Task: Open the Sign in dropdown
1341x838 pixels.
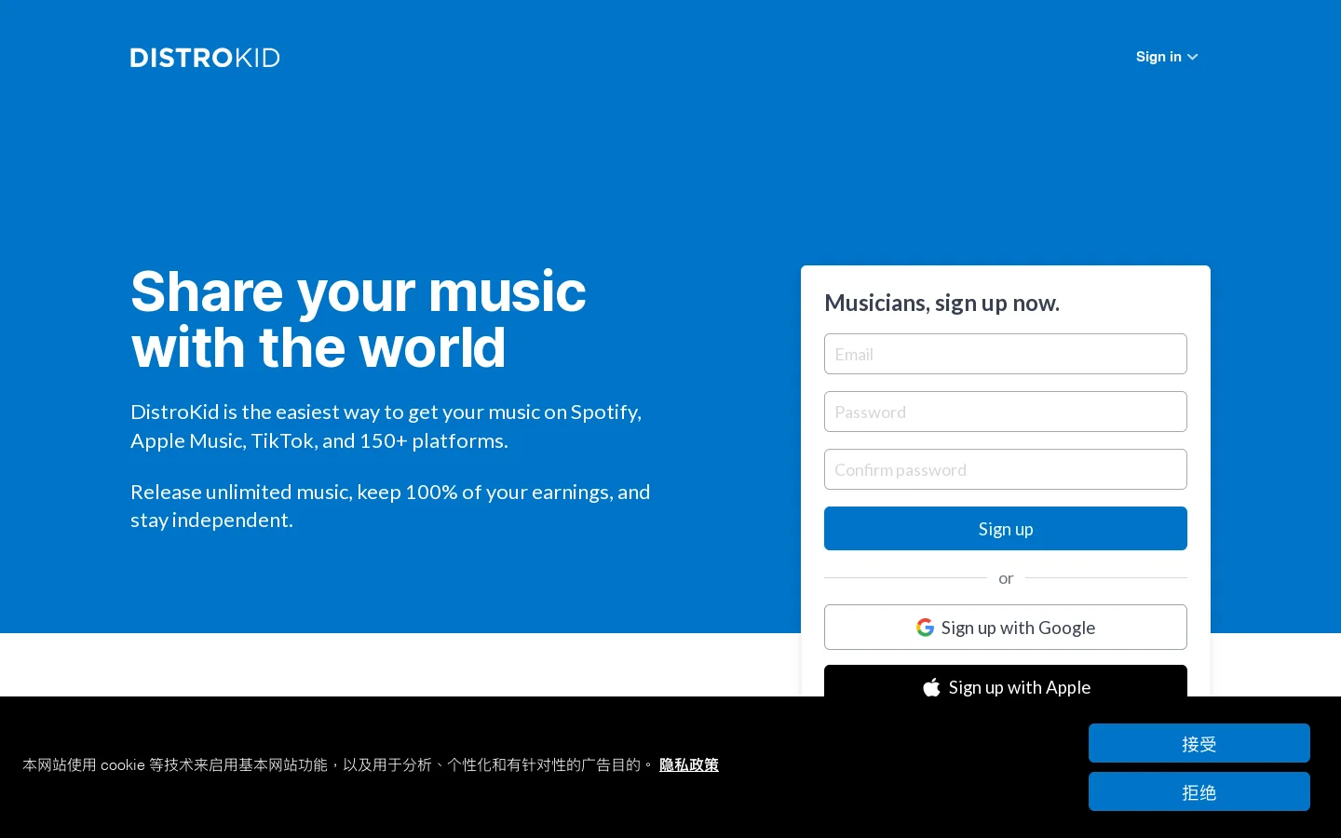Action: tap(1166, 57)
